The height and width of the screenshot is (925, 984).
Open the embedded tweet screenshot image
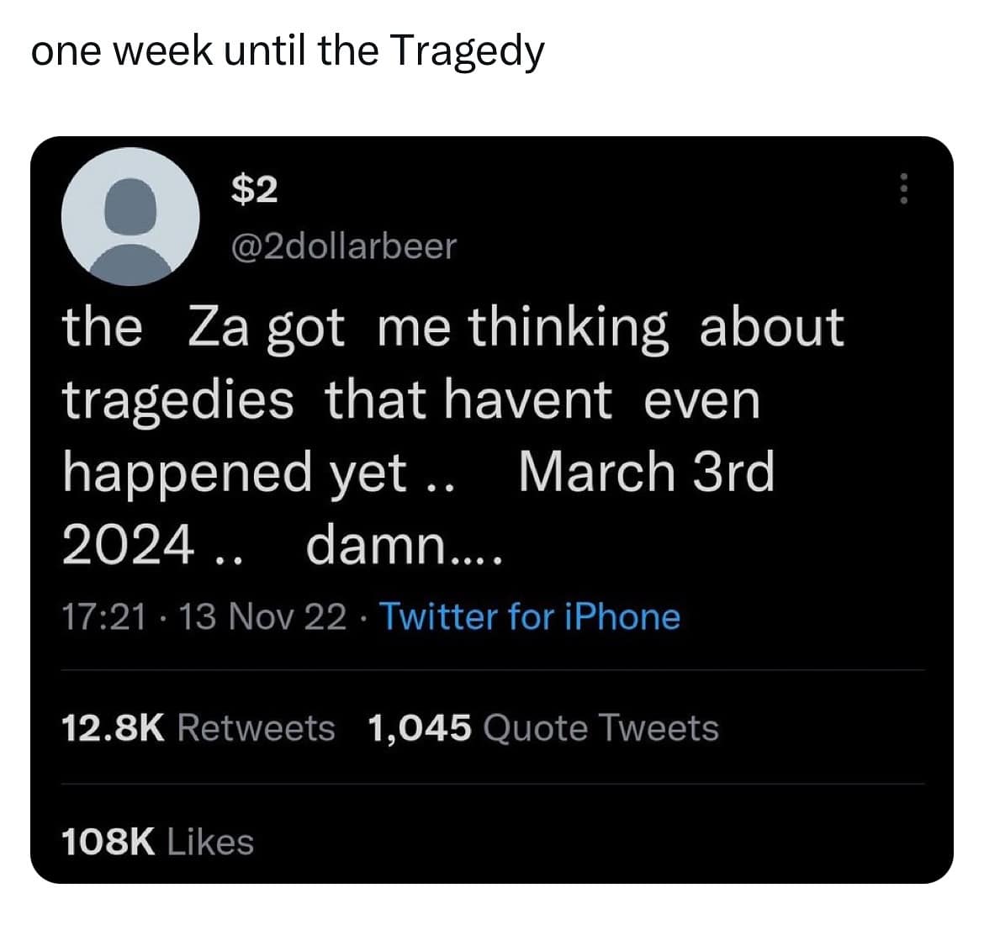click(492, 510)
